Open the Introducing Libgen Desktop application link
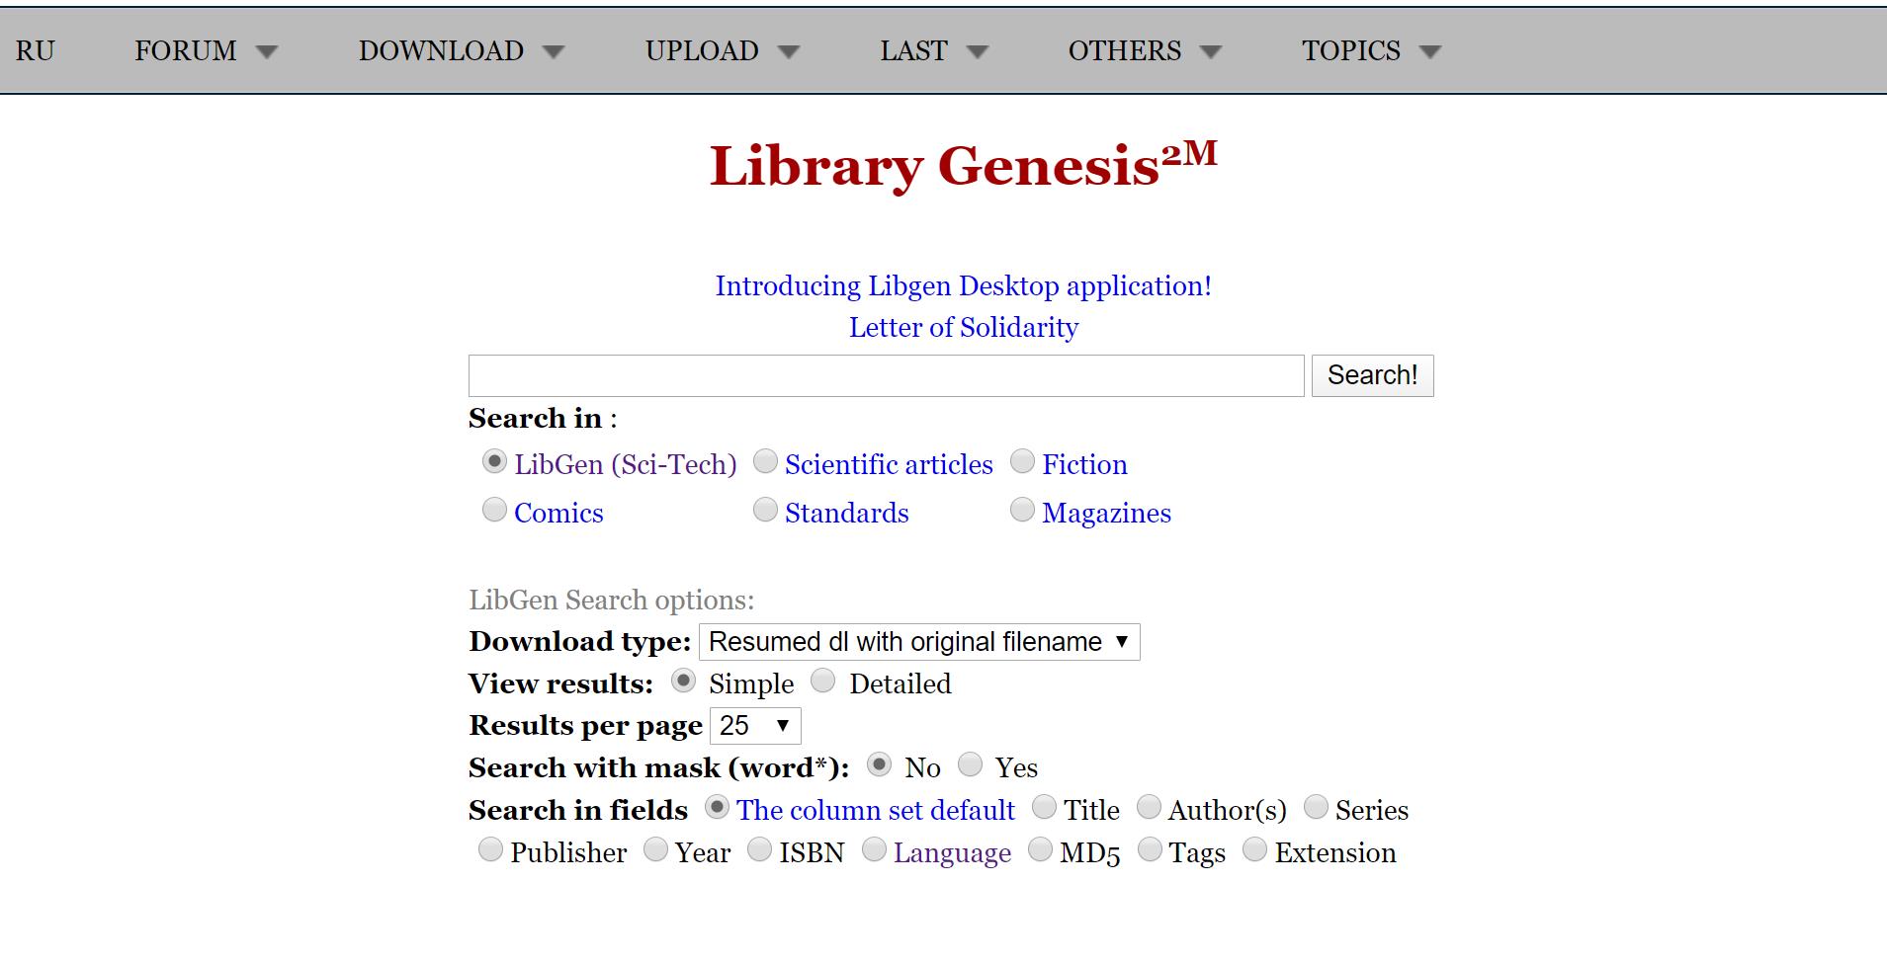The height and width of the screenshot is (963, 1887). coord(963,285)
